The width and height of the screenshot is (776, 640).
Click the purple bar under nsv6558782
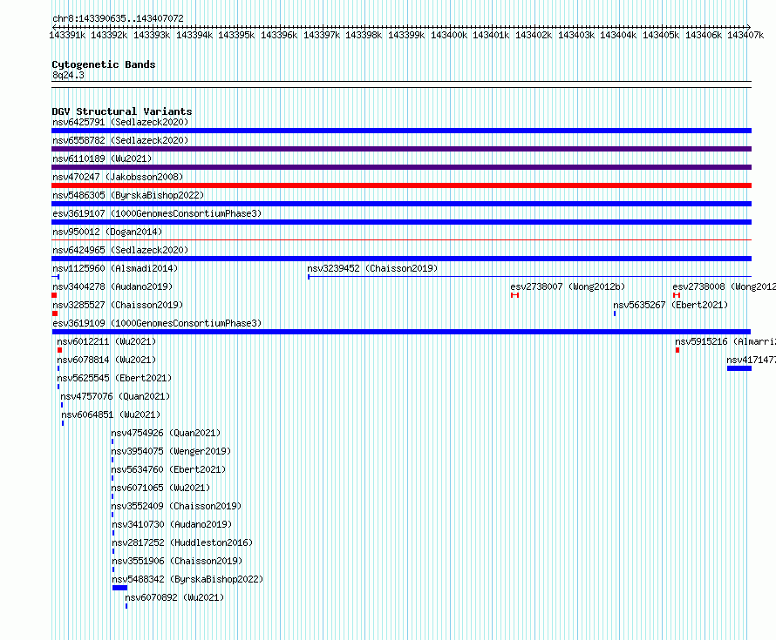click(401, 149)
